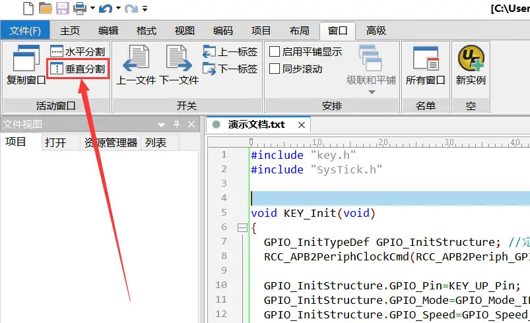
Task: Switch to the 高级 ribbon tab
Action: (376, 31)
